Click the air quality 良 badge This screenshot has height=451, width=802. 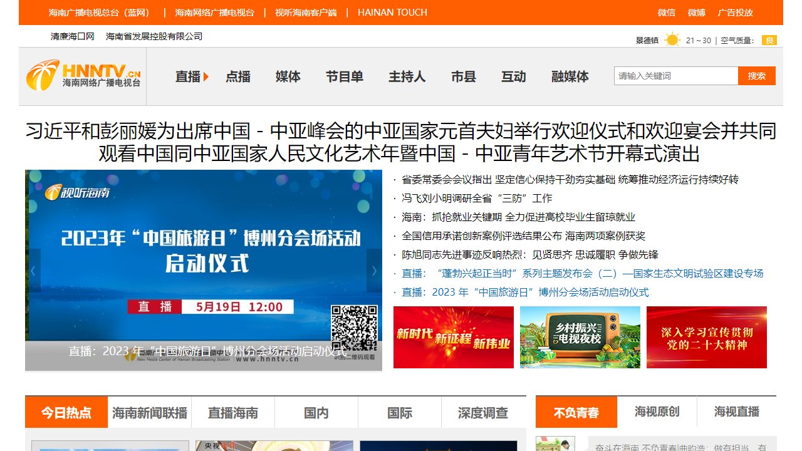769,40
